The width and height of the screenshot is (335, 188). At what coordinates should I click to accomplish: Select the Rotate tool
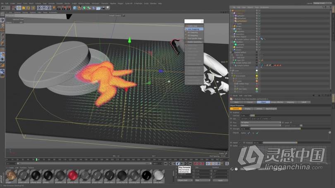coord(29,8)
